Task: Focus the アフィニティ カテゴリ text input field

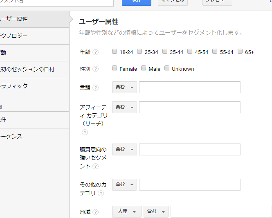Action: 190,107
